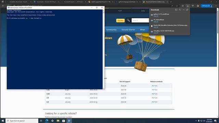
Task: Open more options in Downloads panel
Action: pos(183,10)
